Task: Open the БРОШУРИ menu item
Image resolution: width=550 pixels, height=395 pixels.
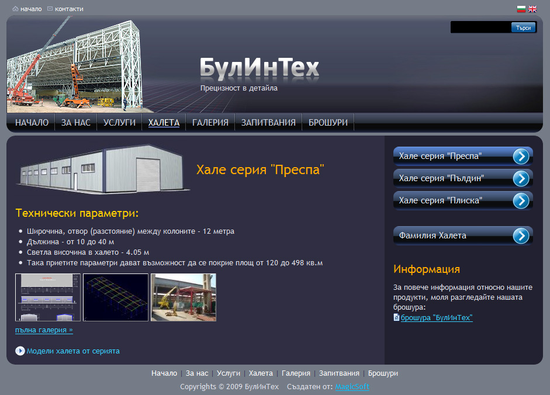Action: [328, 123]
